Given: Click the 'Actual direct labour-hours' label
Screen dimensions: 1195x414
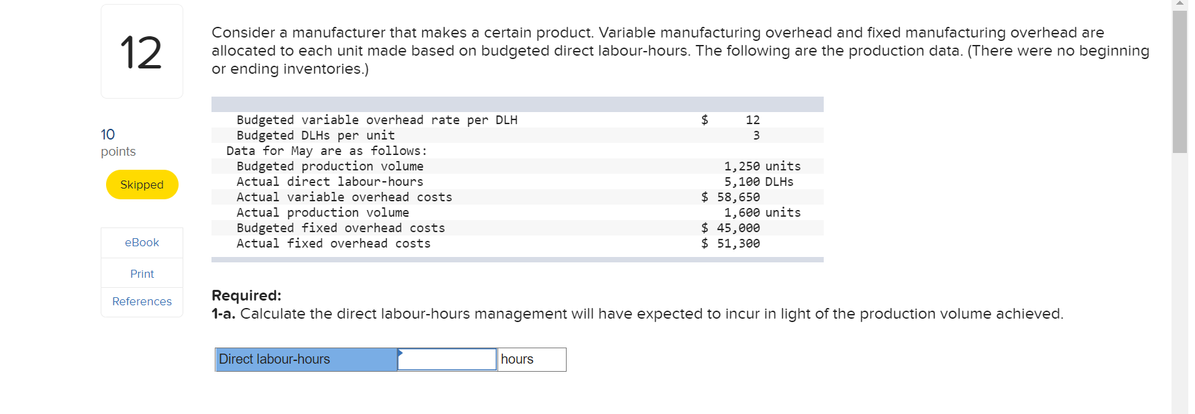Looking at the screenshot, I should point(330,182).
